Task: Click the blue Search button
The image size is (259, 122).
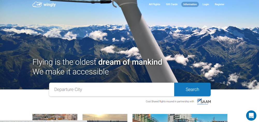Action: [x=192, y=90]
